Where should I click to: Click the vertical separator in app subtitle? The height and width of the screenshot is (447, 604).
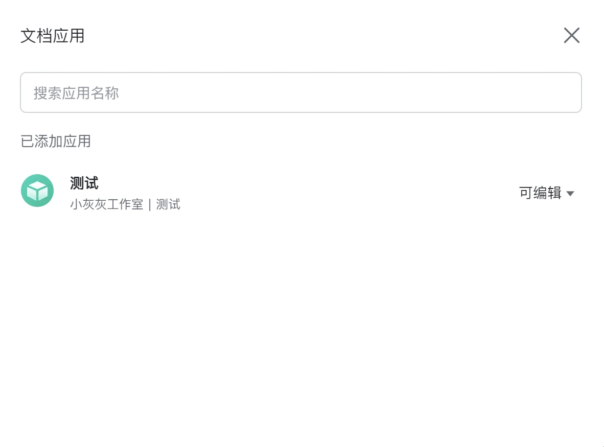click(149, 204)
